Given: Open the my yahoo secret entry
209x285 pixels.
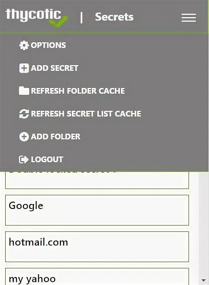Looking at the screenshot, I should click(97, 276).
